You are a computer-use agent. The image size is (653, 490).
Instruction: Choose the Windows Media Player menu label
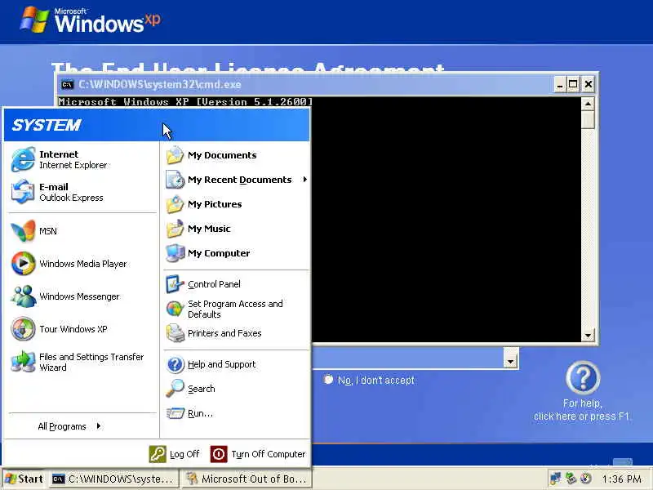tap(83, 264)
